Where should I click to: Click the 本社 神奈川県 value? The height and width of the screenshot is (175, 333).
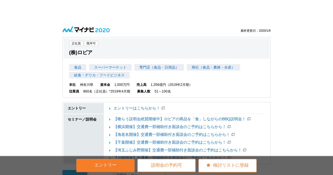click(x=87, y=85)
